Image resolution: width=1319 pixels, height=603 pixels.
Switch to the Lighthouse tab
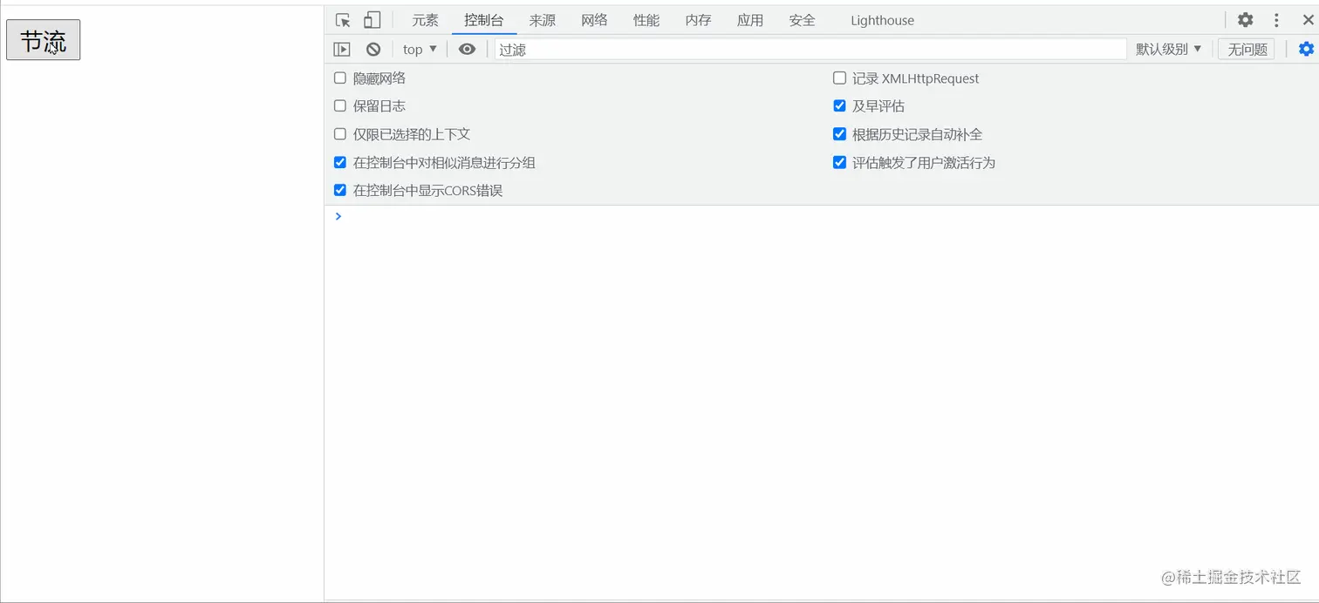click(x=881, y=19)
